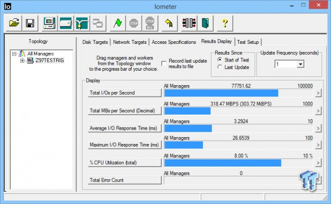Viewport: 331px width, 204px height.
Task: Click the 100000 scale maximum value
Action: point(305,86)
